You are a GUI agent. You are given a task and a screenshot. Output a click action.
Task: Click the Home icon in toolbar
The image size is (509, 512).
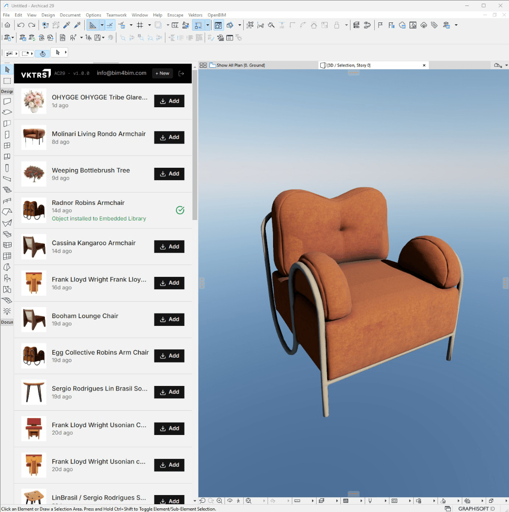coord(7,25)
